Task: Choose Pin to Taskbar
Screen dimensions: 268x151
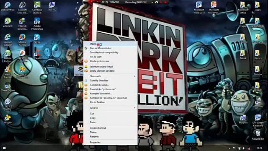Action: pos(111,102)
